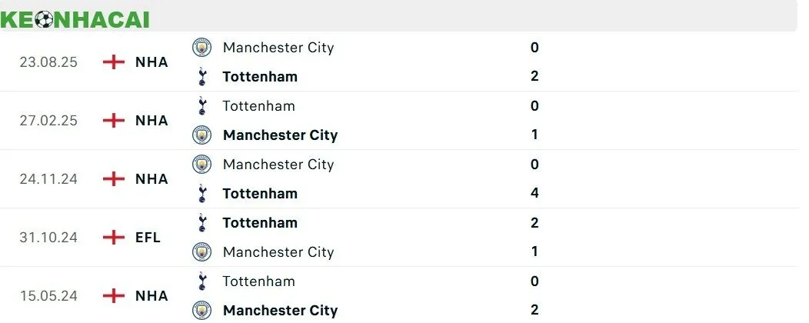This screenshot has height=323, width=809.
Task: Click the EFL competition label
Action: 148,238
